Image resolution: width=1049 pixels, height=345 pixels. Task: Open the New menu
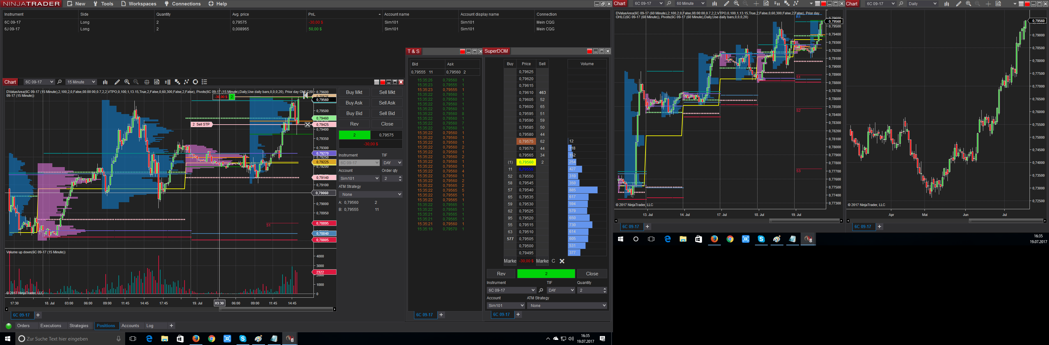[x=76, y=4]
